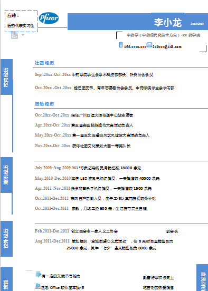Click the Oct.2011-Dec.2012 东风日产 entry

tap(95, 199)
